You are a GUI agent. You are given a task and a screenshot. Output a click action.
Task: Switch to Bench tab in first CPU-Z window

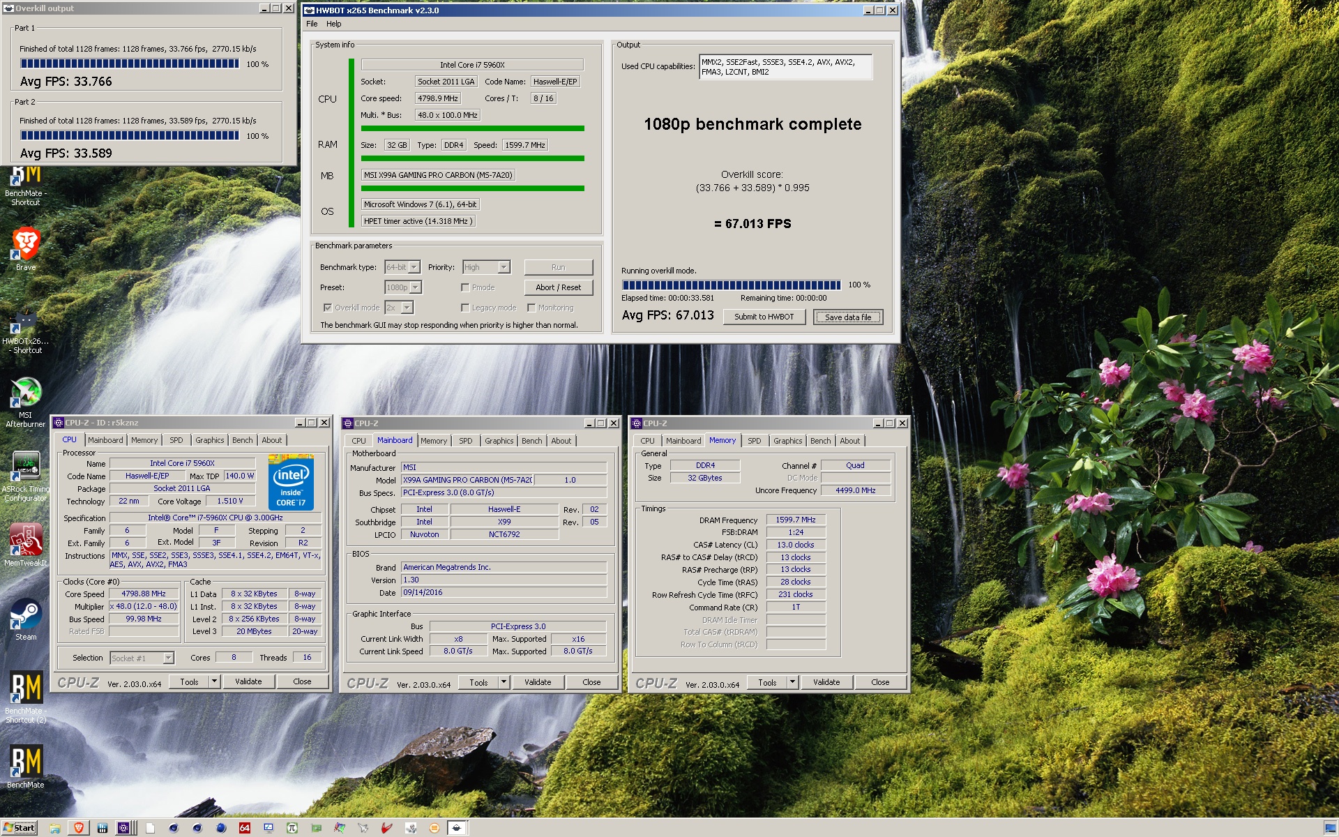243,440
